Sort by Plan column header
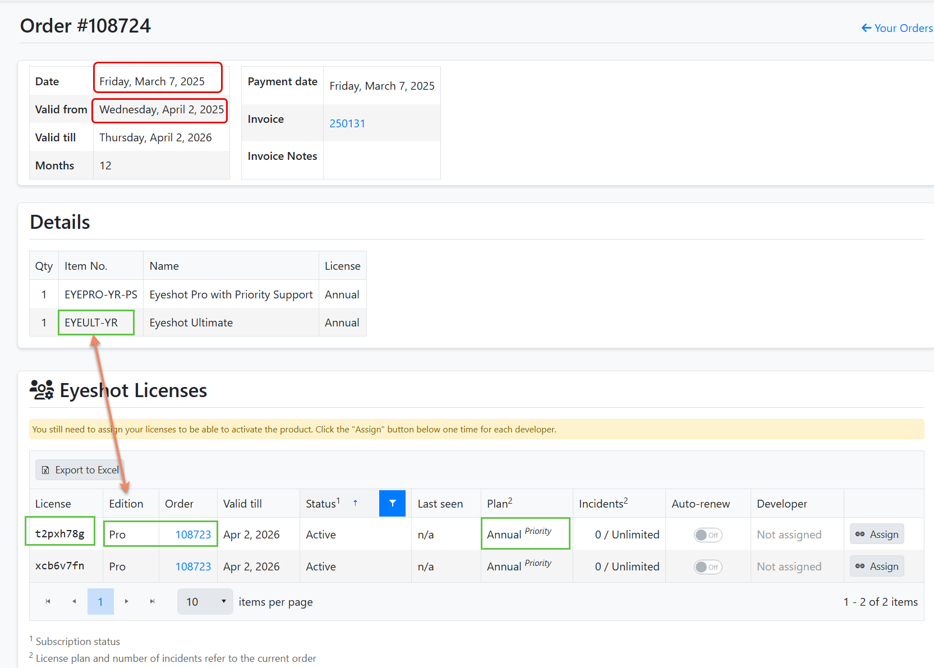The height and width of the screenshot is (668, 934). 499,504
